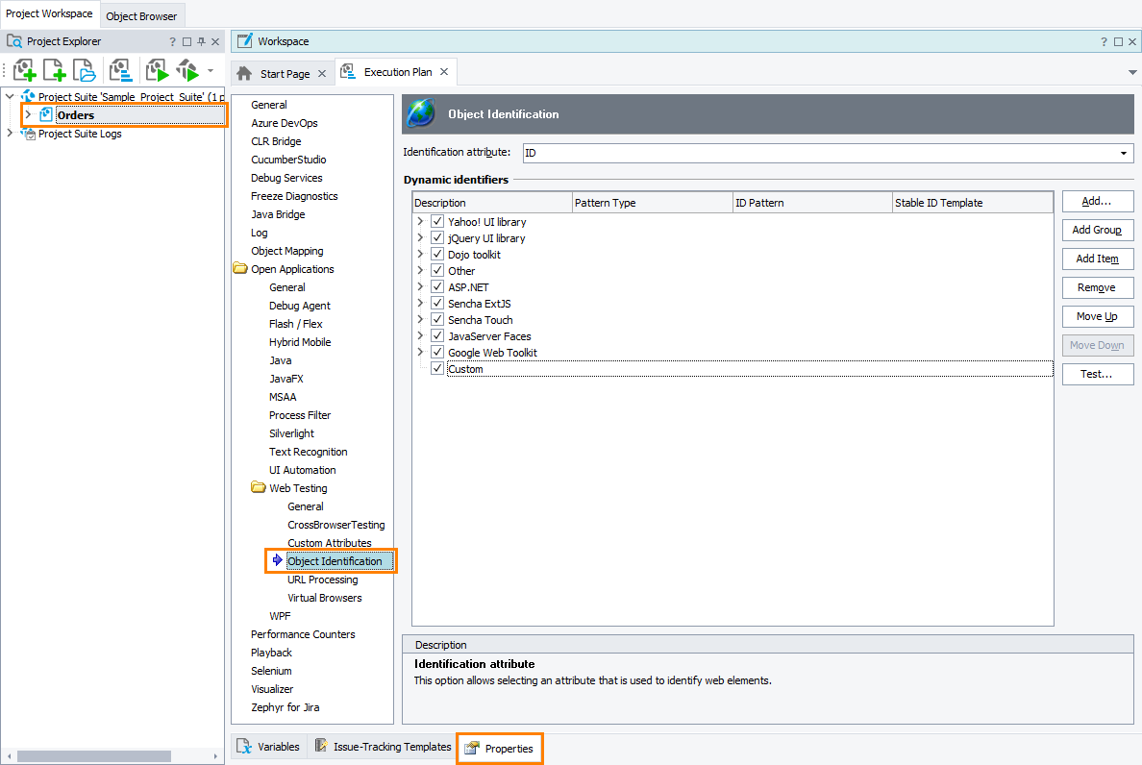
Task: Uncheck the Custom dynamic identifier
Action: [x=437, y=368]
